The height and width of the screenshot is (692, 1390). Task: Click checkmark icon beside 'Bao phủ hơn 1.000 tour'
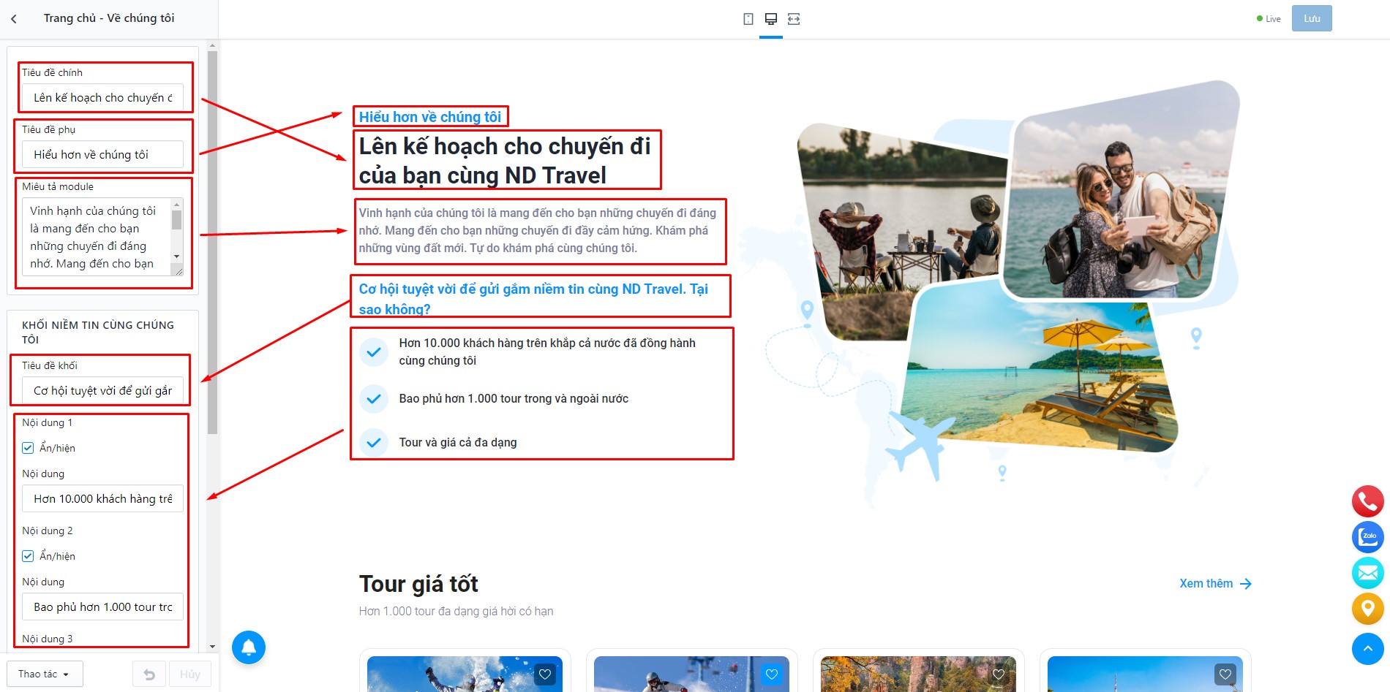tap(374, 399)
